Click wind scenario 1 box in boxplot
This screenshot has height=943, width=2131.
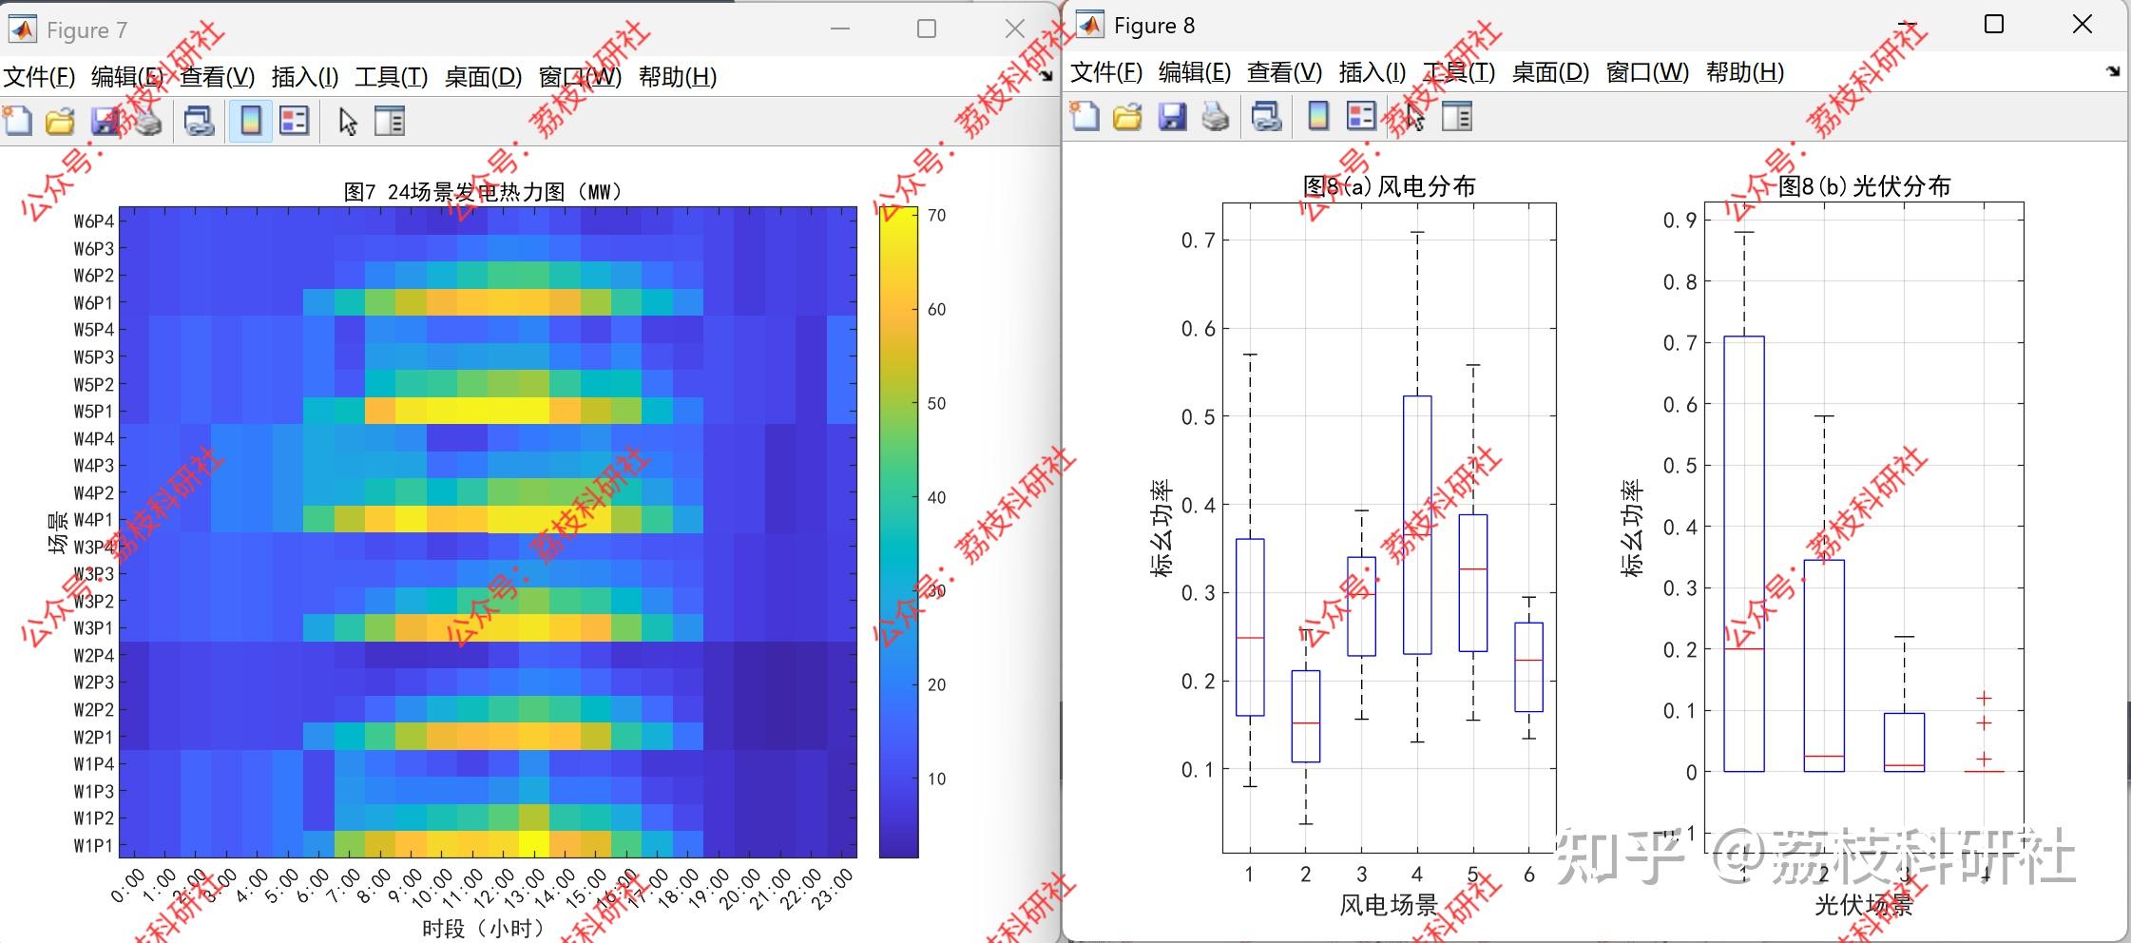(1250, 627)
